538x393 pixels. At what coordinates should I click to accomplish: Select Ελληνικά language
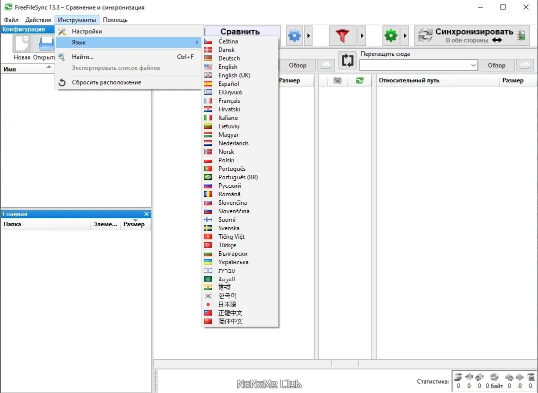tap(240, 92)
